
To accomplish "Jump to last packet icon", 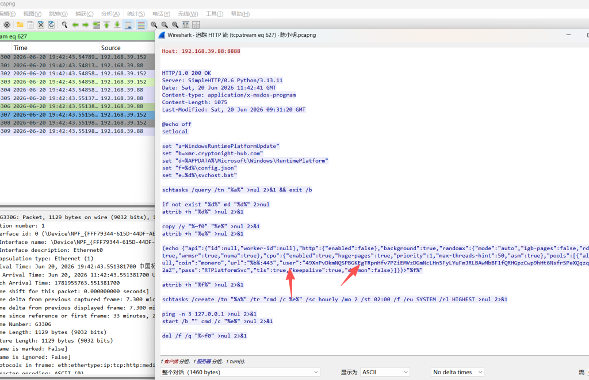I will (117, 25).
